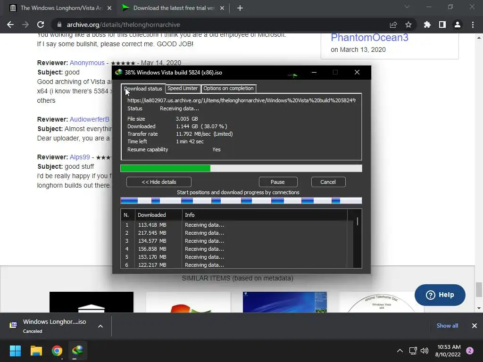The width and height of the screenshot is (483, 362).
Task: Close the Download latest free trial tab
Action: click(222, 8)
